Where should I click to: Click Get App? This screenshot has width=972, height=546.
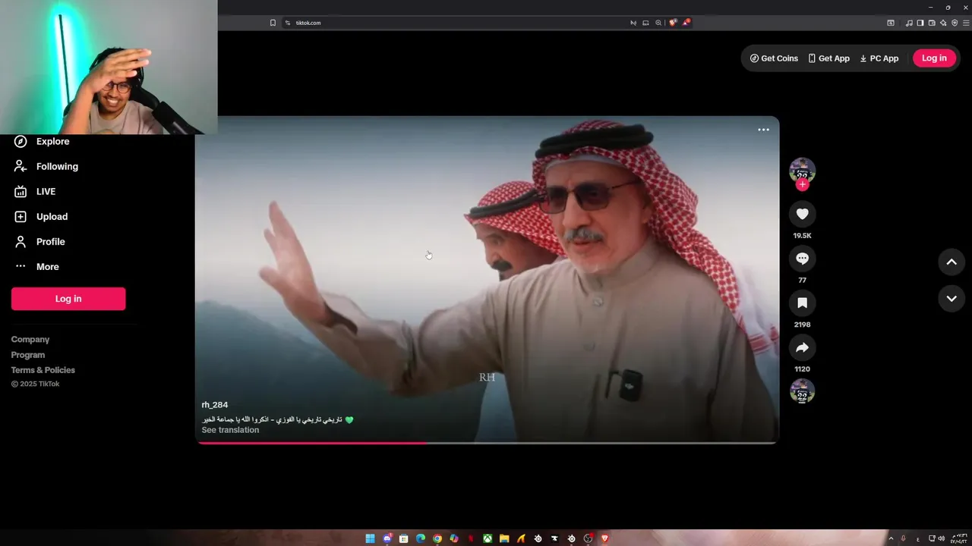click(x=828, y=58)
